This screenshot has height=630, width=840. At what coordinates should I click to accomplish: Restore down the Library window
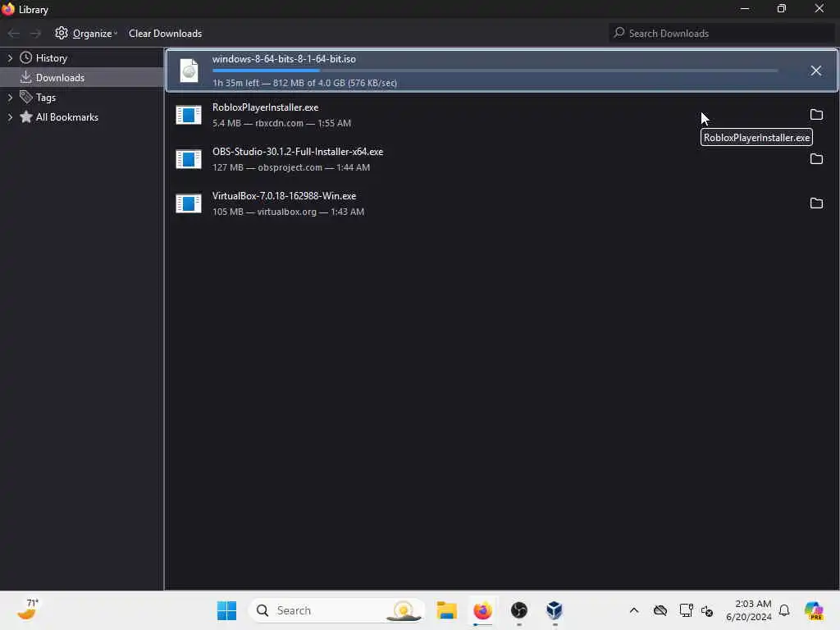782,8
